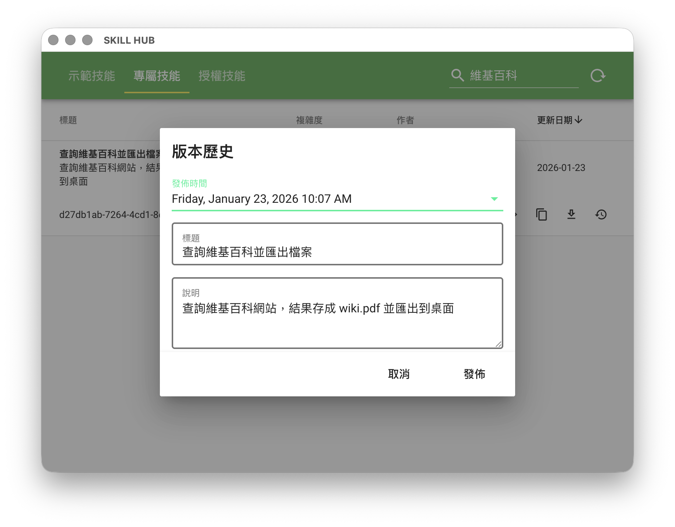Click the magnifier search icon
This screenshot has height=527, width=675.
tap(457, 75)
